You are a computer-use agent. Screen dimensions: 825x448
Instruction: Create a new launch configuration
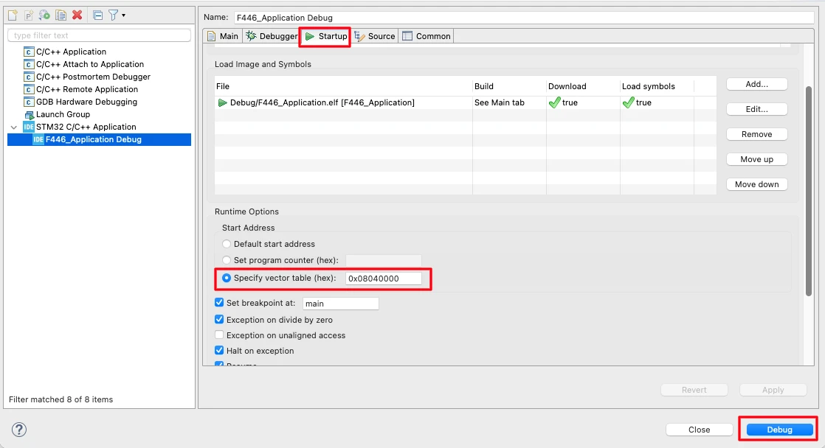point(13,15)
